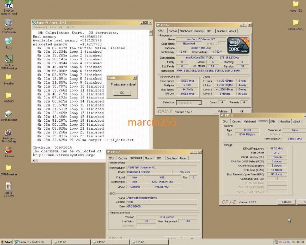Switch to Mainboard tab in CPU-Z processor window
The width and height of the screenshot is (306, 245).
(x=186, y=31)
